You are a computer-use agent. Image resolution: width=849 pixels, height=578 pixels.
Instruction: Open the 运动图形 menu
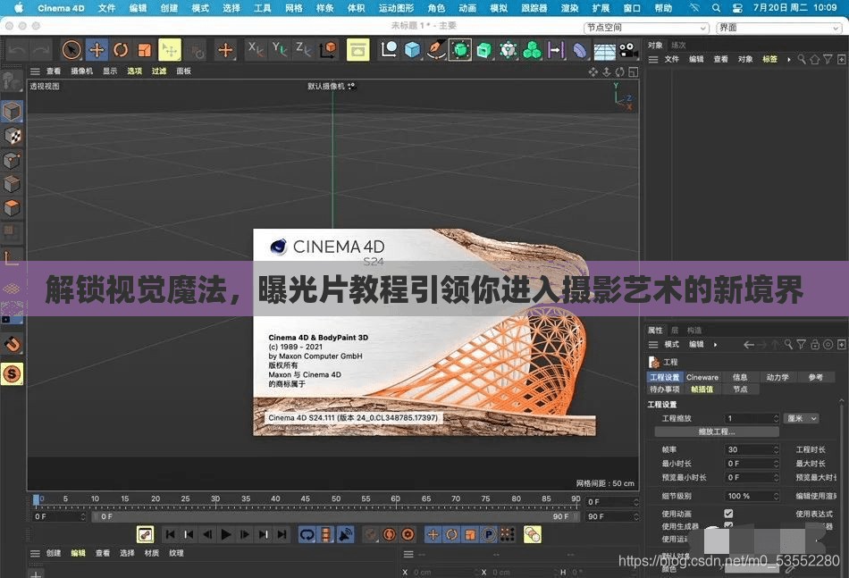pos(396,8)
